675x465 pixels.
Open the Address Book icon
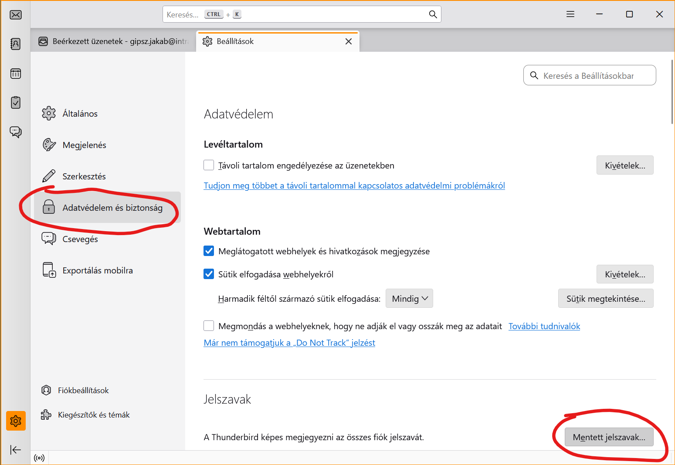click(x=16, y=44)
